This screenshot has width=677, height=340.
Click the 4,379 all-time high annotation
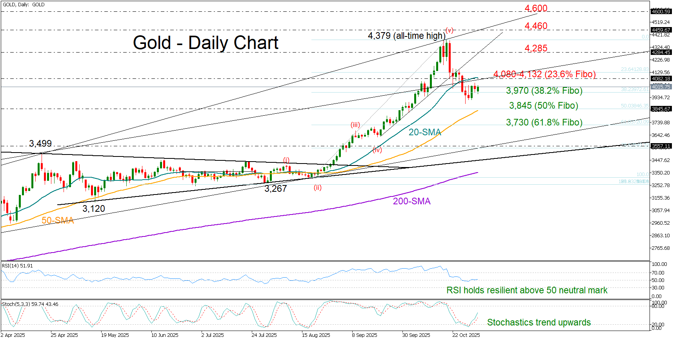(x=406, y=36)
